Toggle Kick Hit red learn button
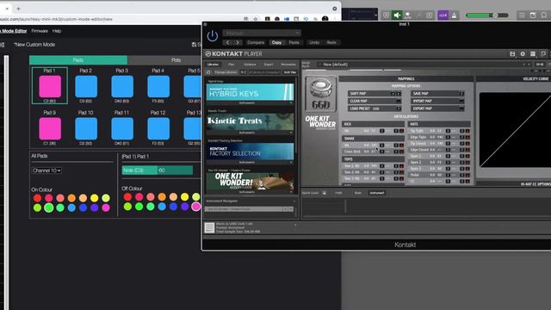The image size is (551, 310). pos(401,131)
